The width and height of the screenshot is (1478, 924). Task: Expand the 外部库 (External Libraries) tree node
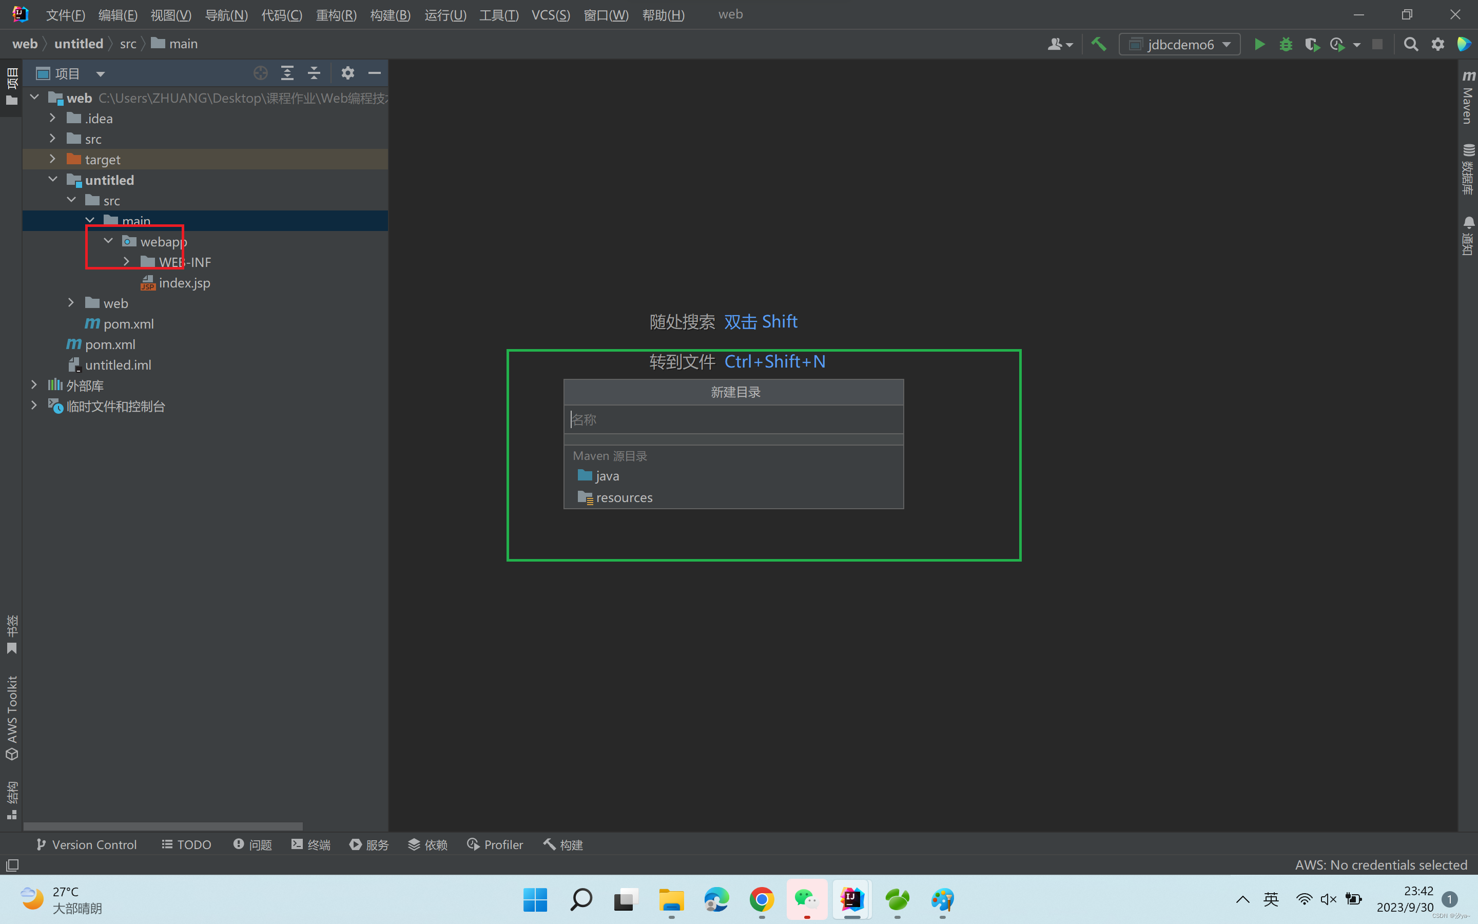pyautogui.click(x=33, y=384)
